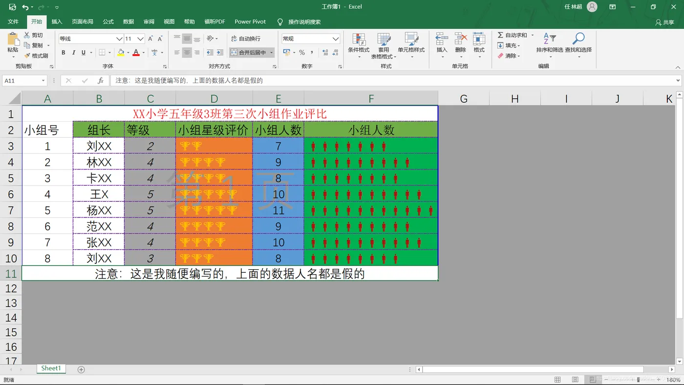Click the text orientation icon

(210, 39)
